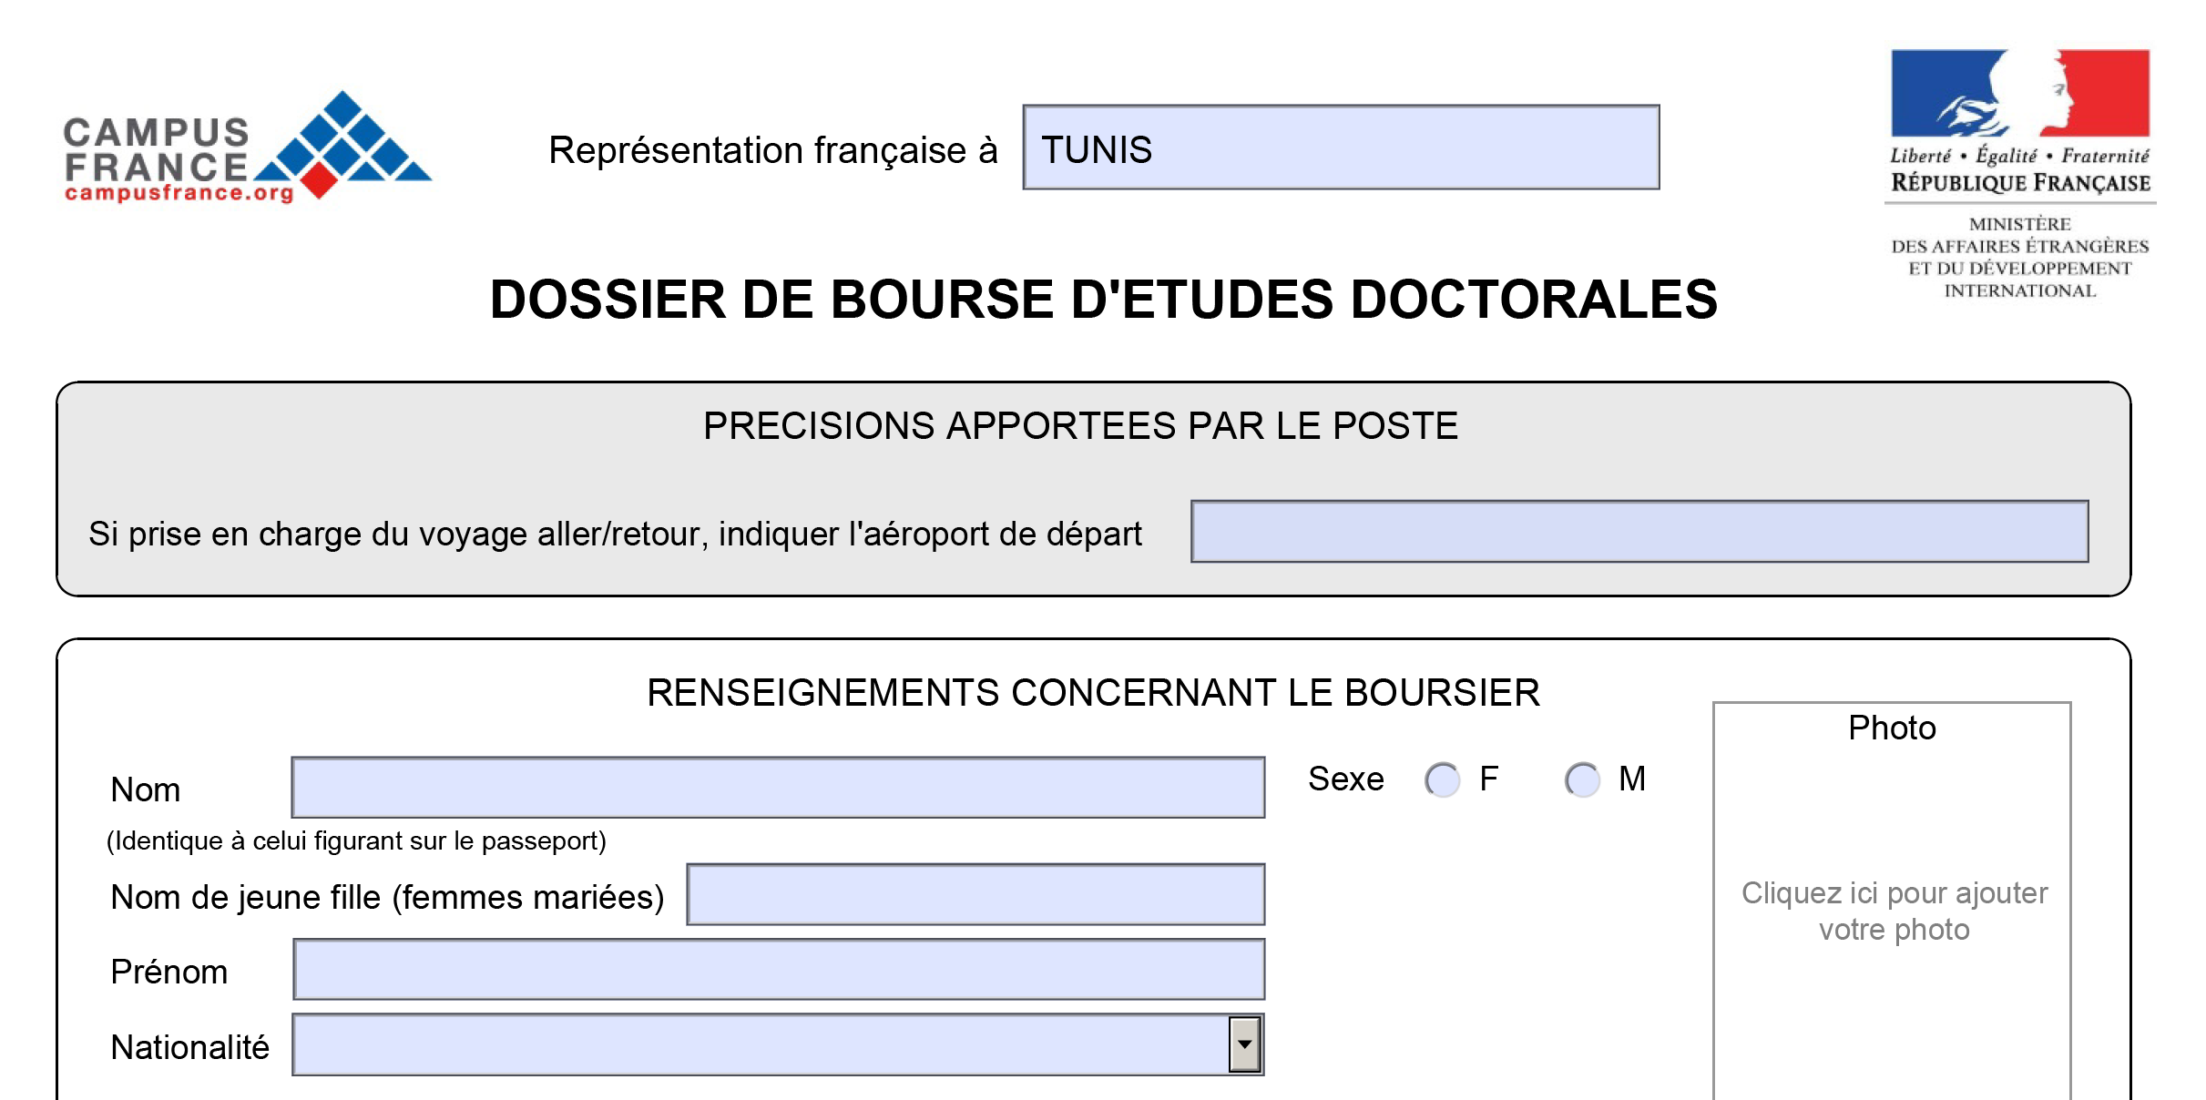Image resolution: width=2206 pixels, height=1100 pixels.
Task: Click the Nom de jeune fille field
Action: (x=975, y=895)
